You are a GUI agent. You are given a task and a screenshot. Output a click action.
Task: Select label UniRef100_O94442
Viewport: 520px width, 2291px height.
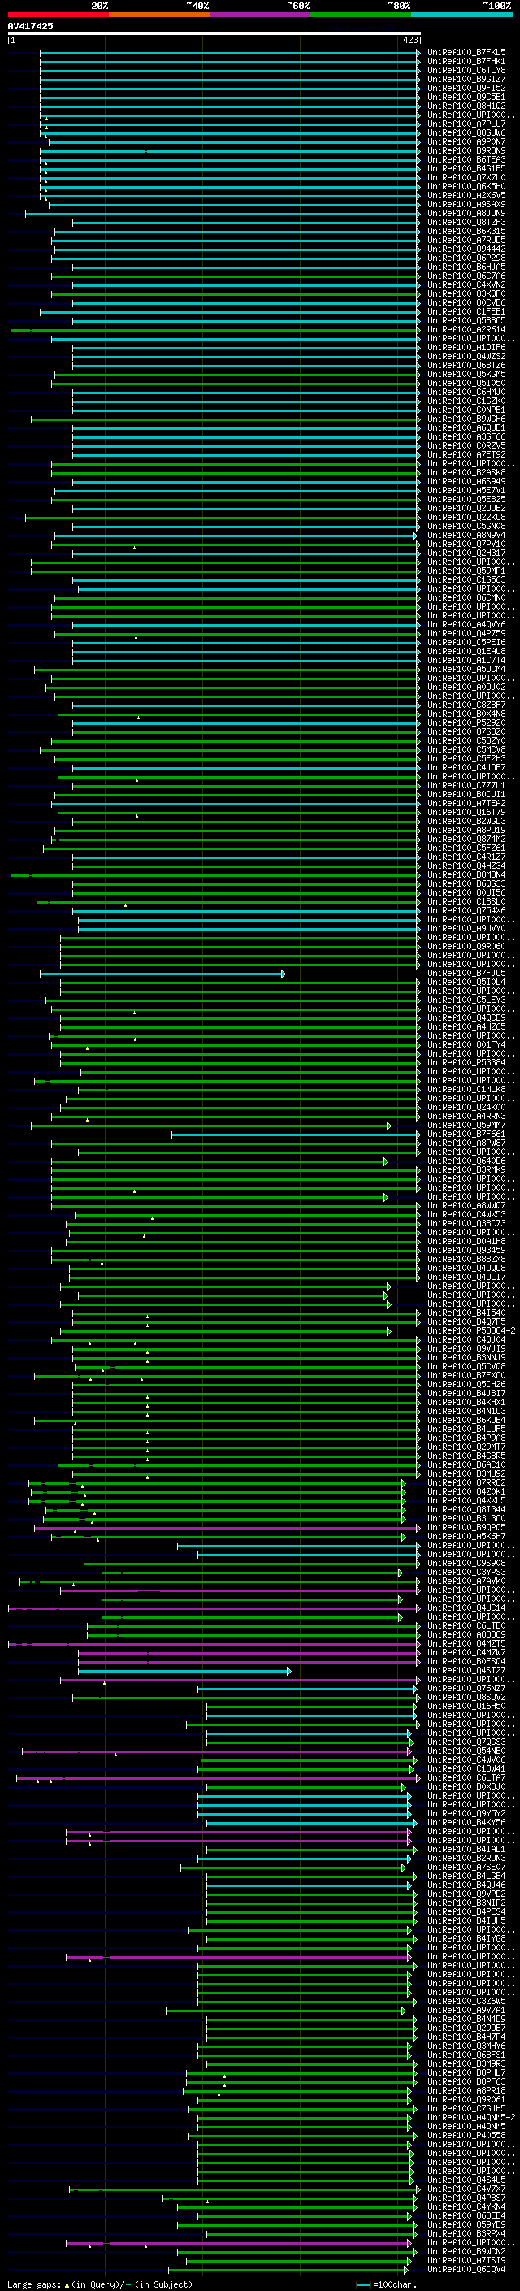pos(466,249)
